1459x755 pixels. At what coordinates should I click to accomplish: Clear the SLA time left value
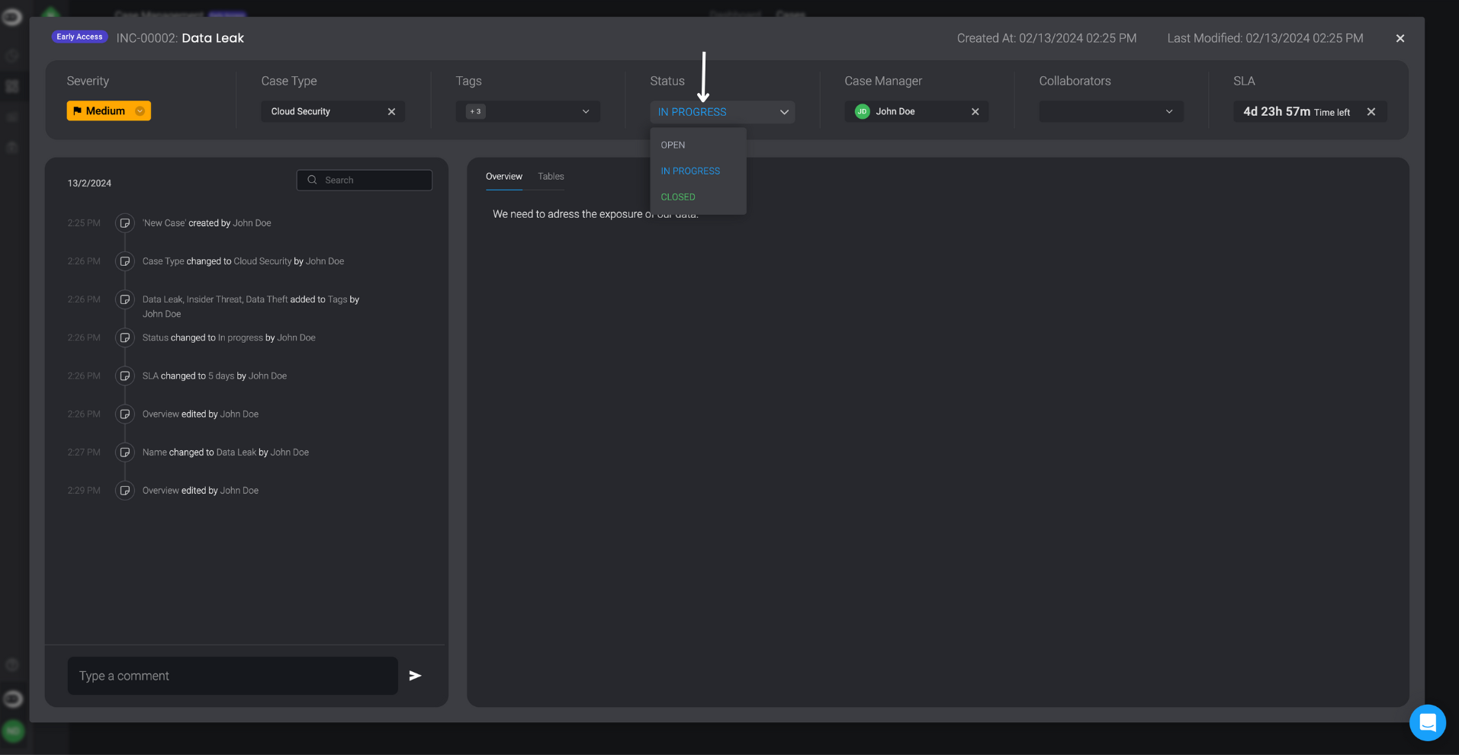[x=1371, y=111]
